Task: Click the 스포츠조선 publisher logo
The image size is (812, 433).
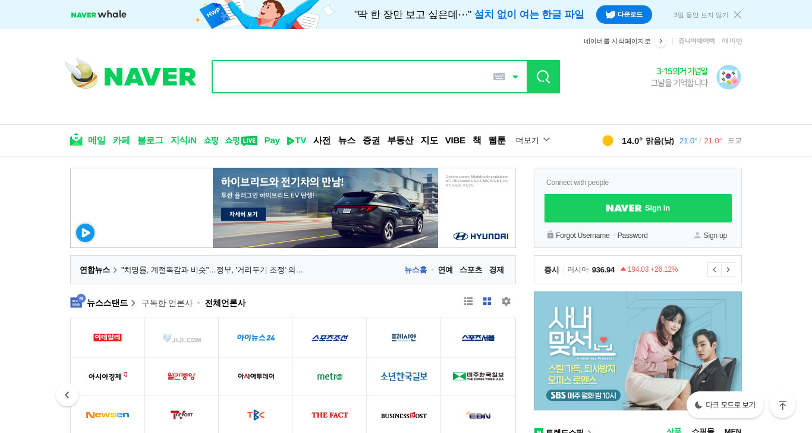Action: click(x=329, y=338)
